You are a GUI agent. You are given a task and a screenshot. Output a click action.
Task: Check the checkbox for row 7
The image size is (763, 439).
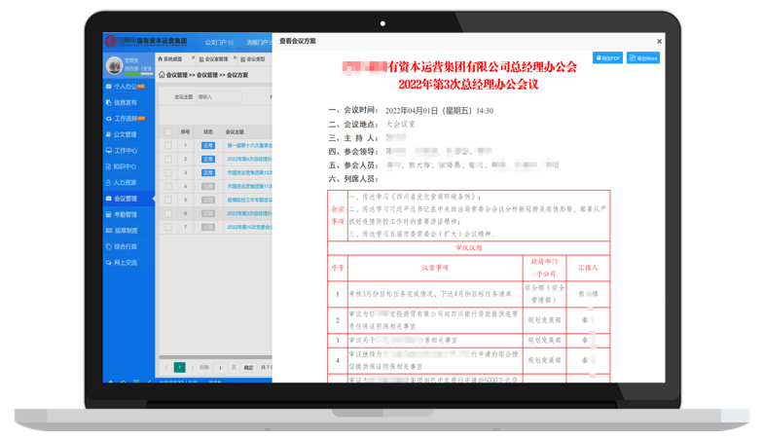[167, 228]
